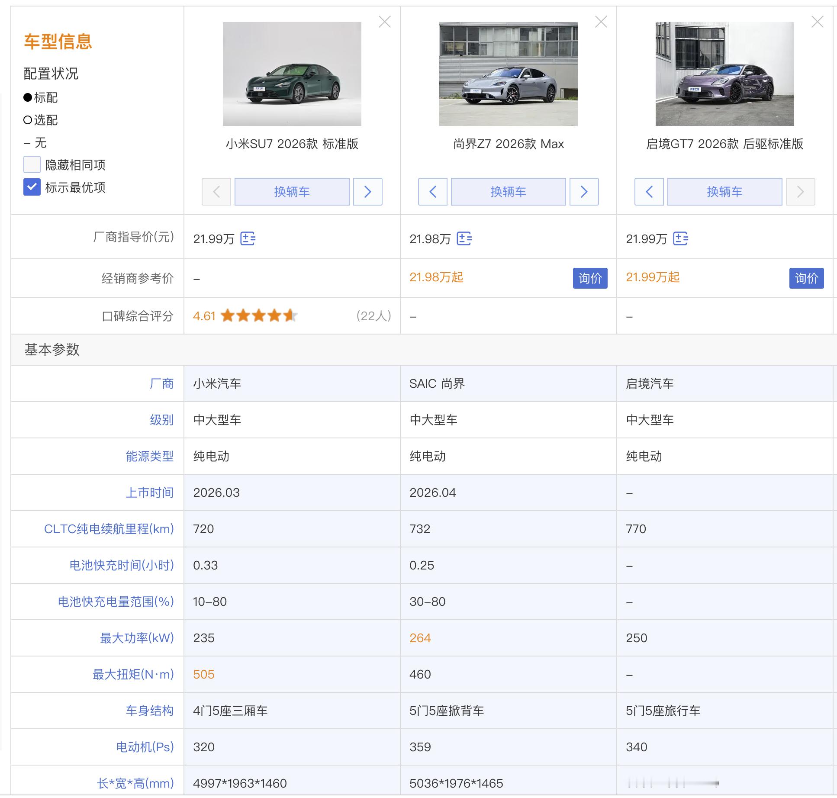Click the 770 range value

point(636,529)
